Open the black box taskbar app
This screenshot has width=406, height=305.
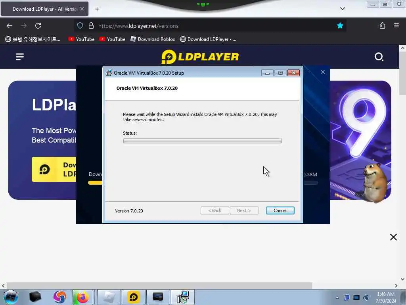point(35,297)
